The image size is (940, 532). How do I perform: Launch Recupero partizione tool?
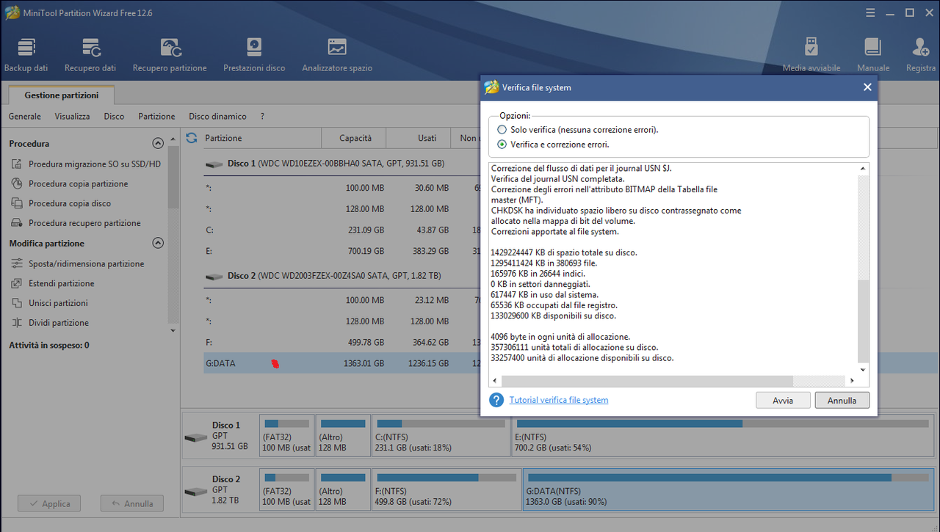170,55
